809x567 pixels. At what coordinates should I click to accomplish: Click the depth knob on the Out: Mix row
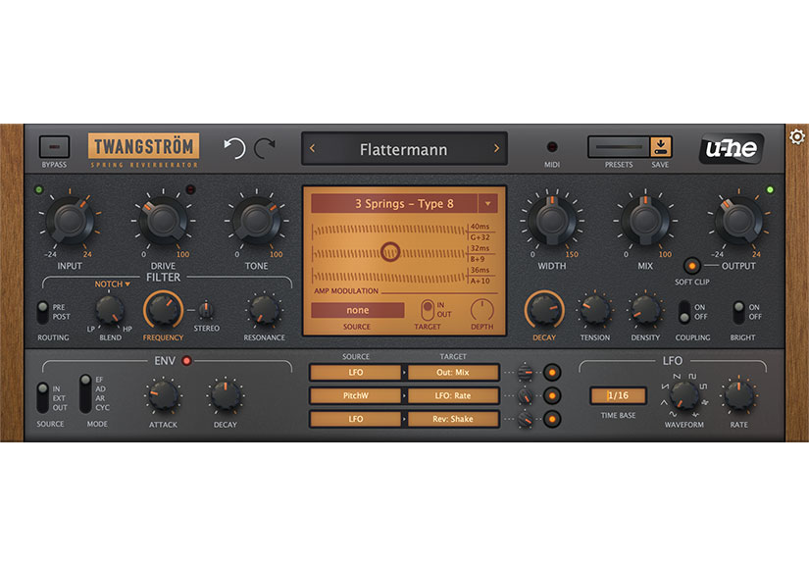pos(525,372)
